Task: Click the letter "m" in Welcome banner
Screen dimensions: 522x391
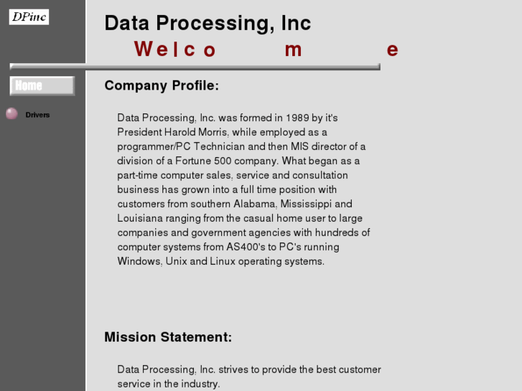Action: point(293,50)
